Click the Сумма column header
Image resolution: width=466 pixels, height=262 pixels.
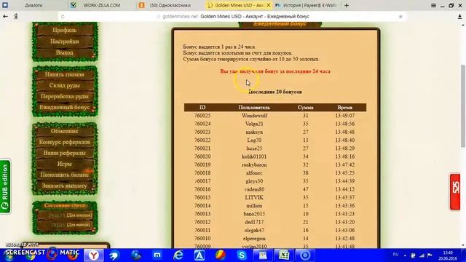(306, 107)
